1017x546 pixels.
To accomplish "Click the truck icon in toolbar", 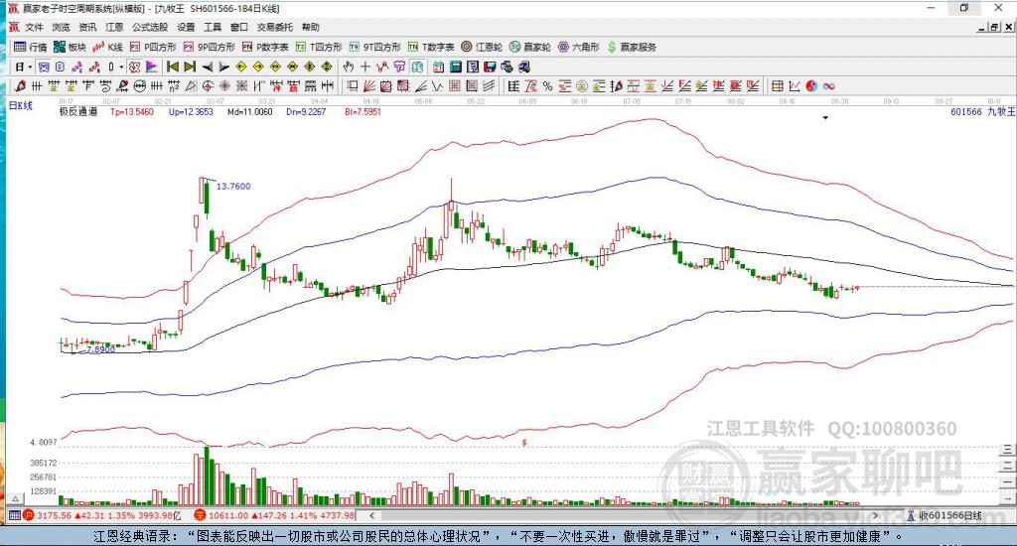I will [x=524, y=67].
